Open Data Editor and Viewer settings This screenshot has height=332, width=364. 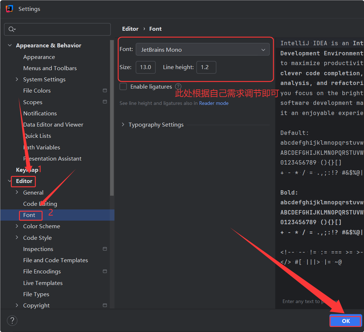(53, 124)
